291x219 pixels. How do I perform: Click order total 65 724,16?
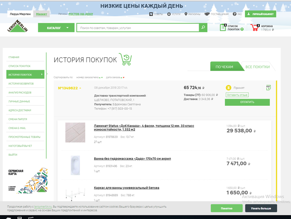coord(194,87)
